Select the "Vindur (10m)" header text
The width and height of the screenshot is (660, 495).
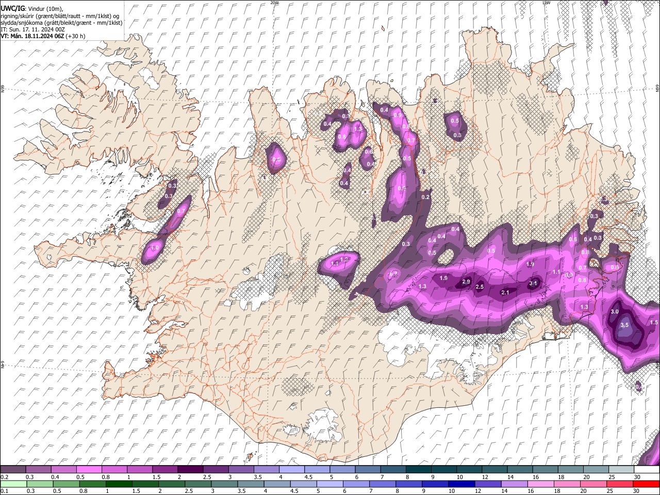tap(45, 9)
